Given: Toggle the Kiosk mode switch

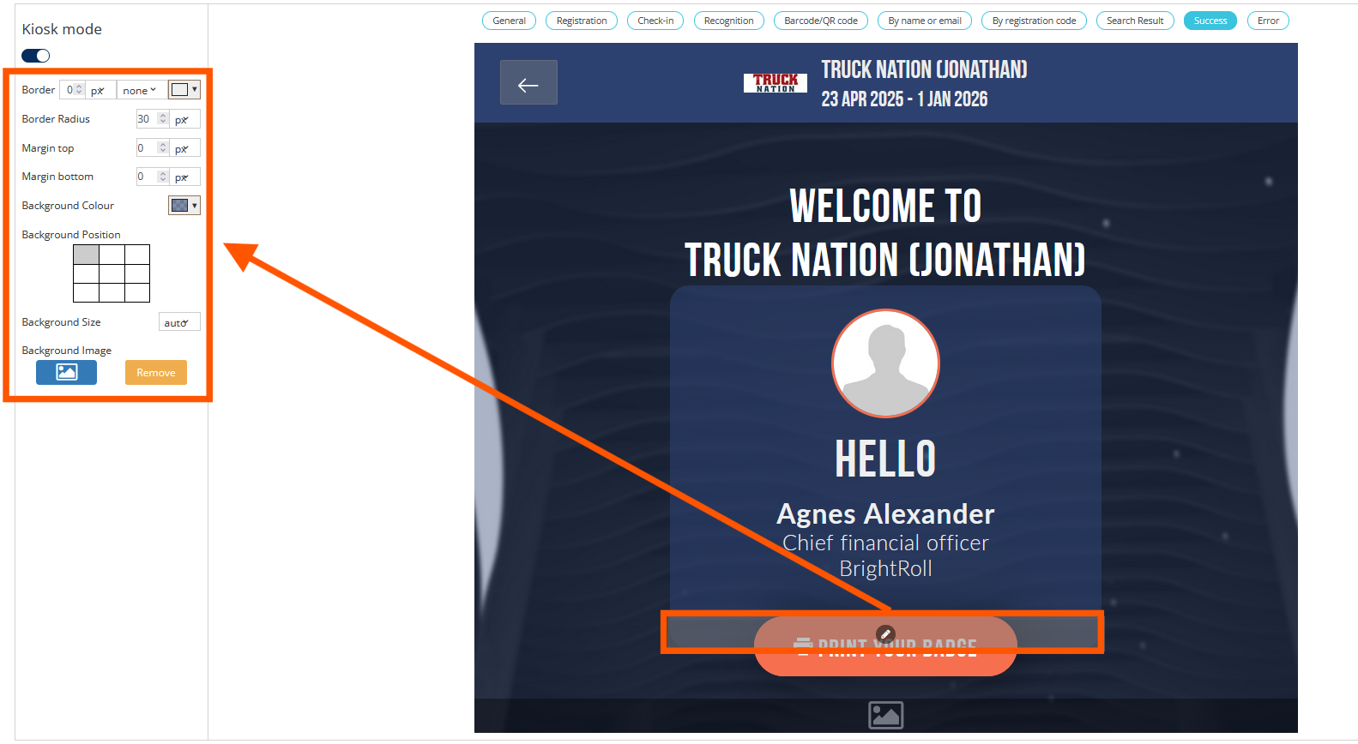Looking at the screenshot, I should tap(36, 56).
